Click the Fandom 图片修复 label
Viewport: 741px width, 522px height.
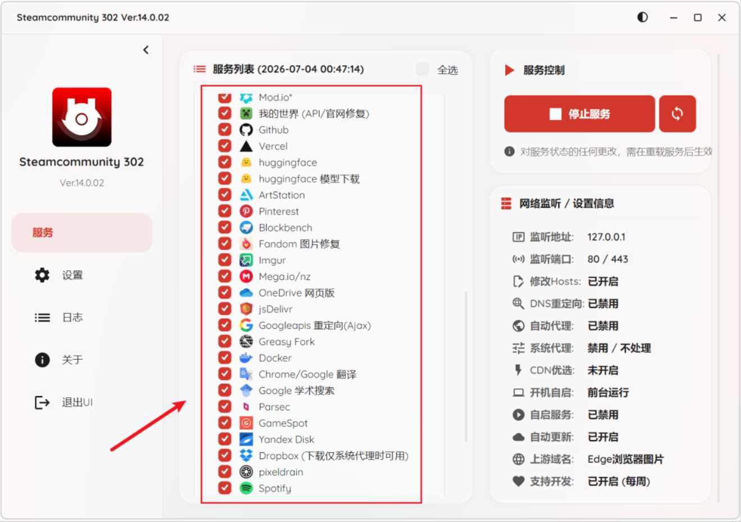[299, 244]
